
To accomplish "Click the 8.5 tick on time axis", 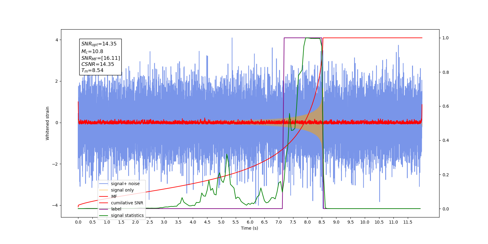I will tap(322, 222).
